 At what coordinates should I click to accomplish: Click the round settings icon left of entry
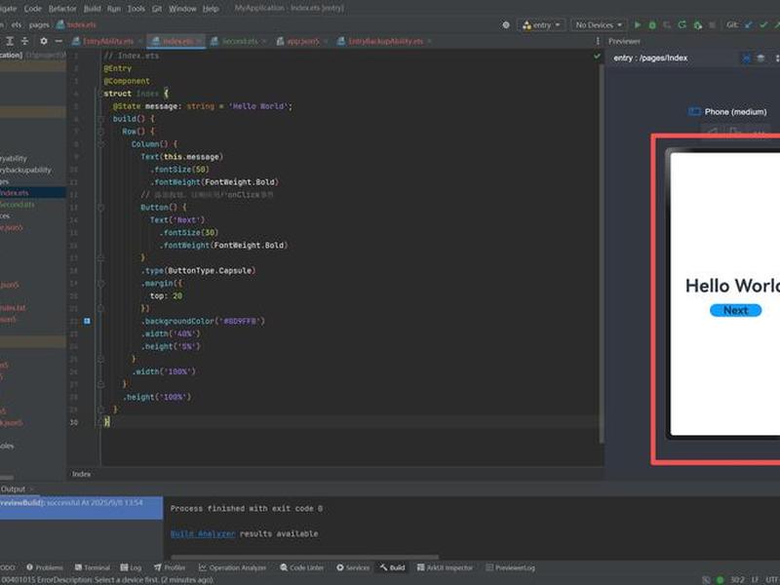(x=506, y=25)
